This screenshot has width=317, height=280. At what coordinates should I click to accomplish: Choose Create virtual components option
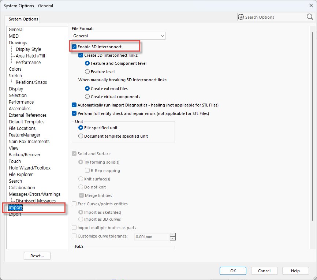pyautogui.click(x=87, y=97)
